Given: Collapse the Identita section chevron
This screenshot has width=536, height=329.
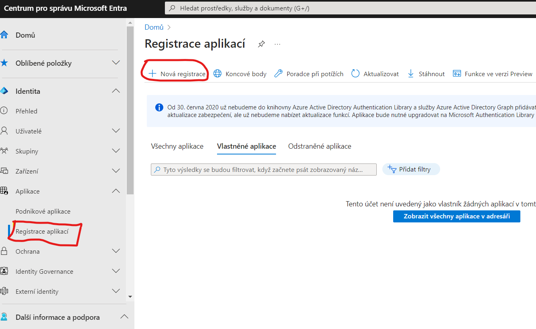Looking at the screenshot, I should (116, 91).
